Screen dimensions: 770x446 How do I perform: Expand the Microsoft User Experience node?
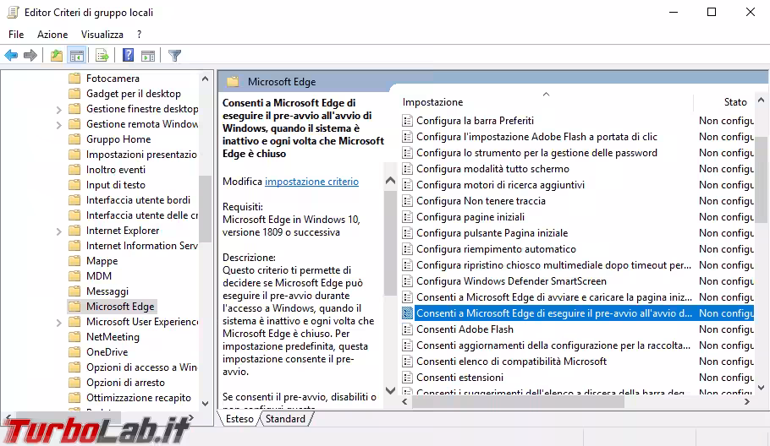pos(58,322)
